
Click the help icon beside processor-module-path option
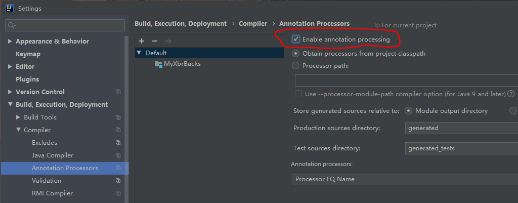click(x=511, y=94)
